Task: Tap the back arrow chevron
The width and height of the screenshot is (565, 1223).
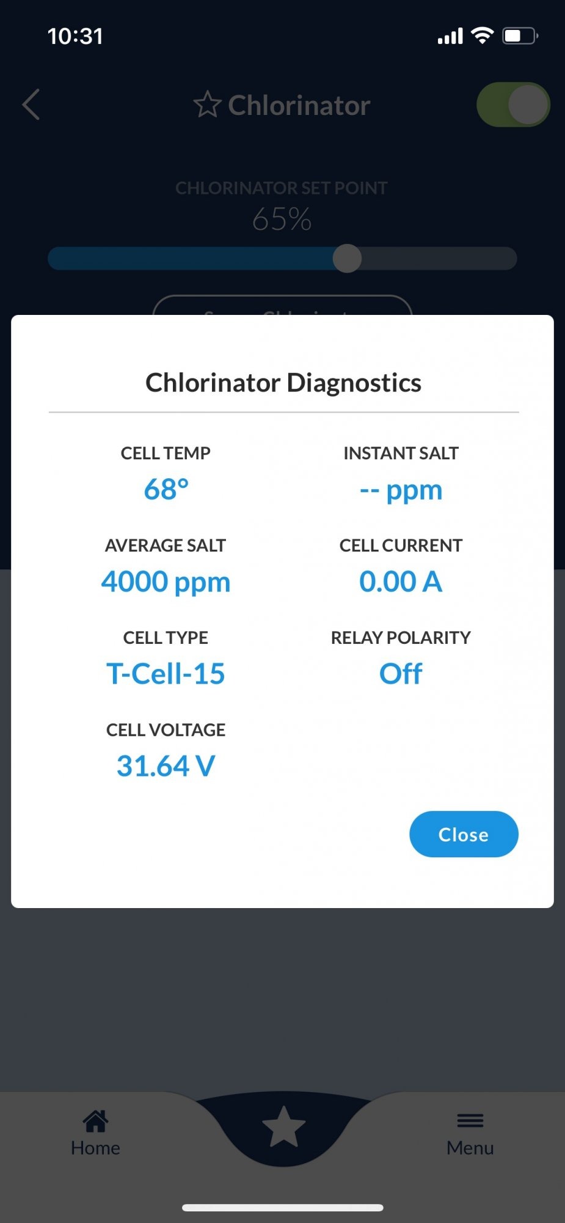Action: [31, 105]
